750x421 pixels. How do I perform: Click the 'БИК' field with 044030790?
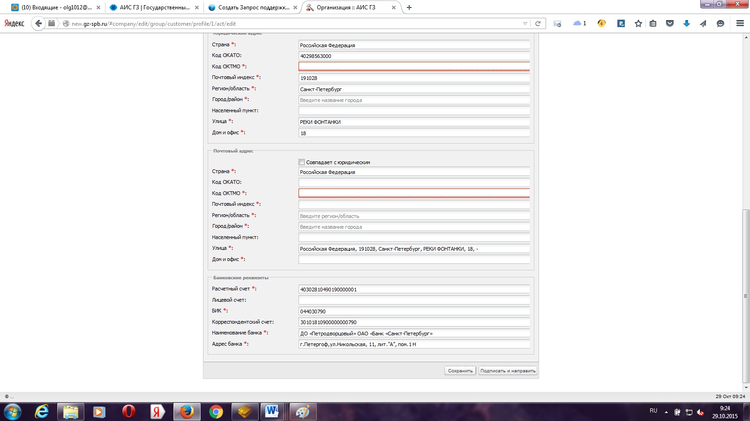pyautogui.click(x=414, y=311)
